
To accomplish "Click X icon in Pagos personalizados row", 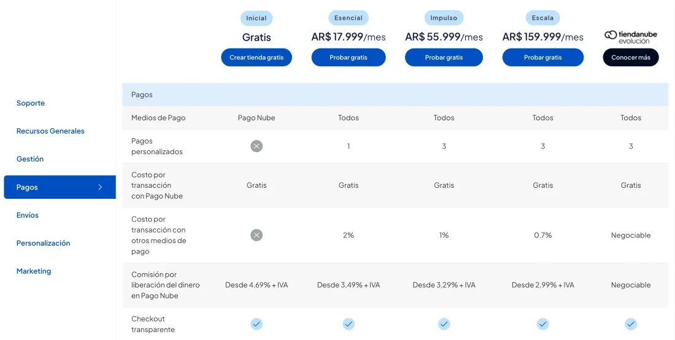I will 256,146.
